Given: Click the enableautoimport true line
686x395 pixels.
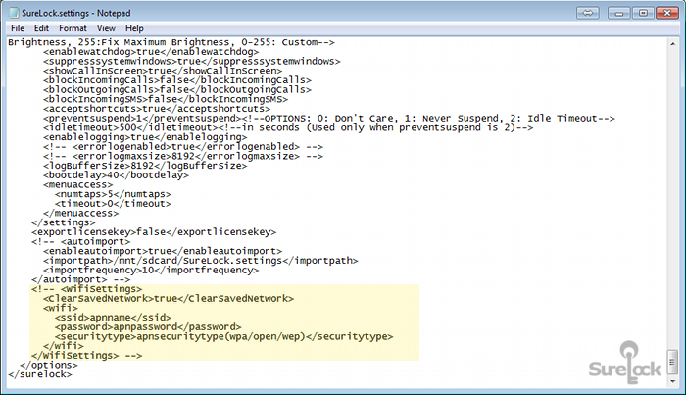Looking at the screenshot, I should [x=163, y=251].
